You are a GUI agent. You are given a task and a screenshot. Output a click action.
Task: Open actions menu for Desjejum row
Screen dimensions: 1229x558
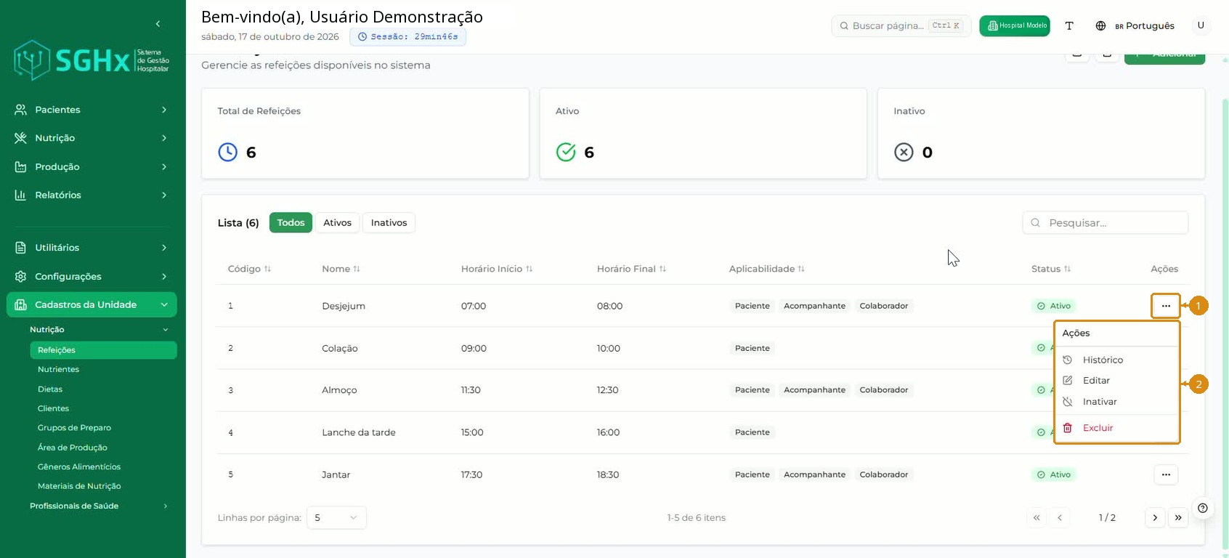tap(1166, 306)
